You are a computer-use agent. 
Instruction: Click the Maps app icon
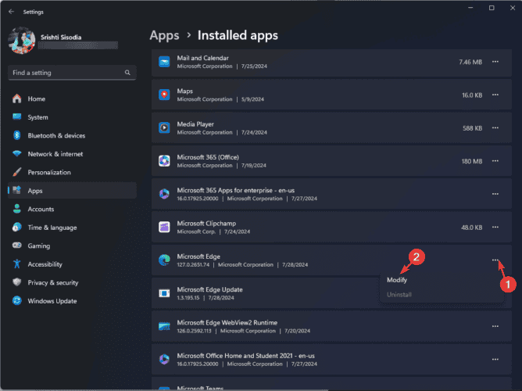pyautogui.click(x=164, y=95)
